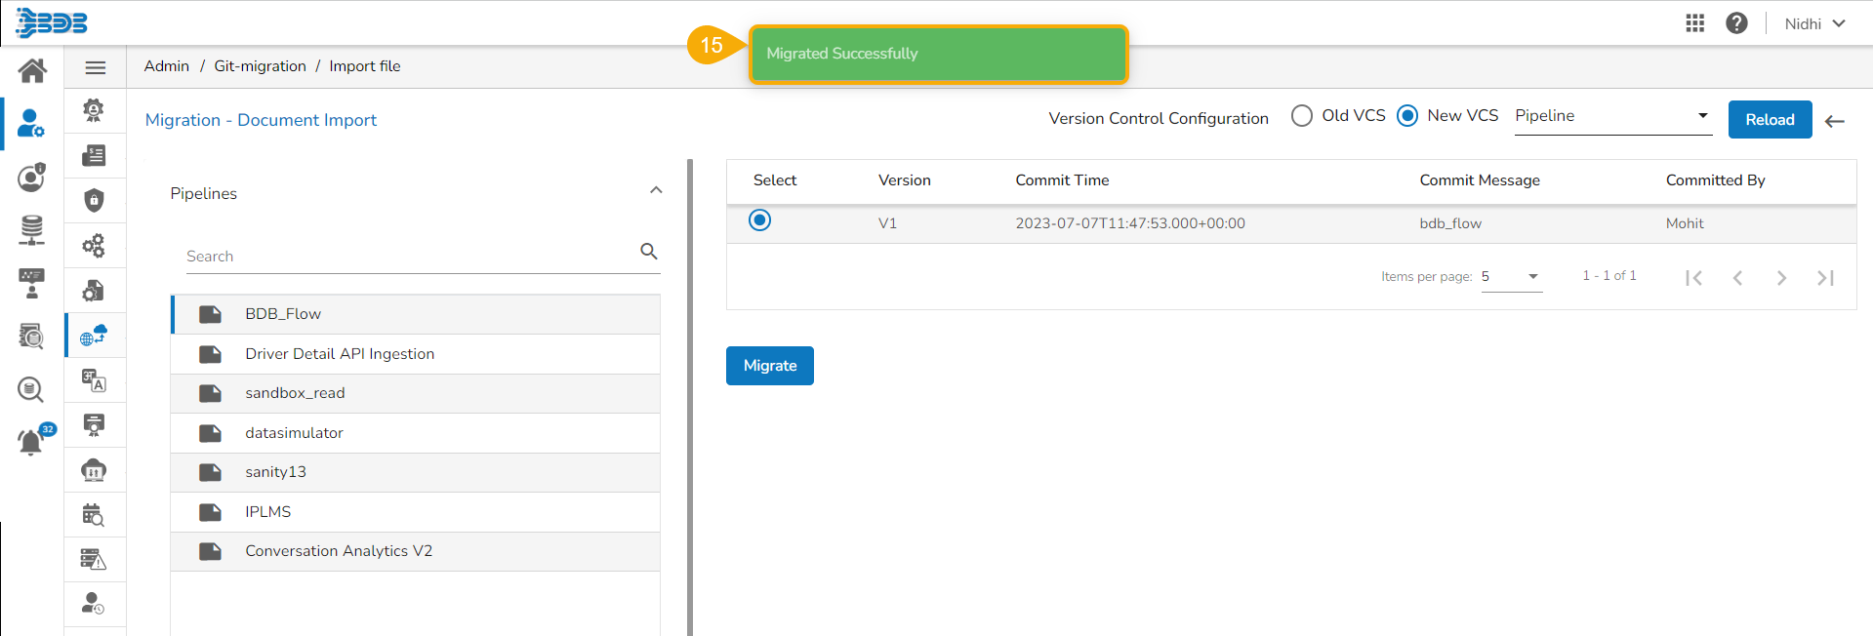The height and width of the screenshot is (636, 1873).
Task: Open the database magnifier search icon
Action: point(31,390)
